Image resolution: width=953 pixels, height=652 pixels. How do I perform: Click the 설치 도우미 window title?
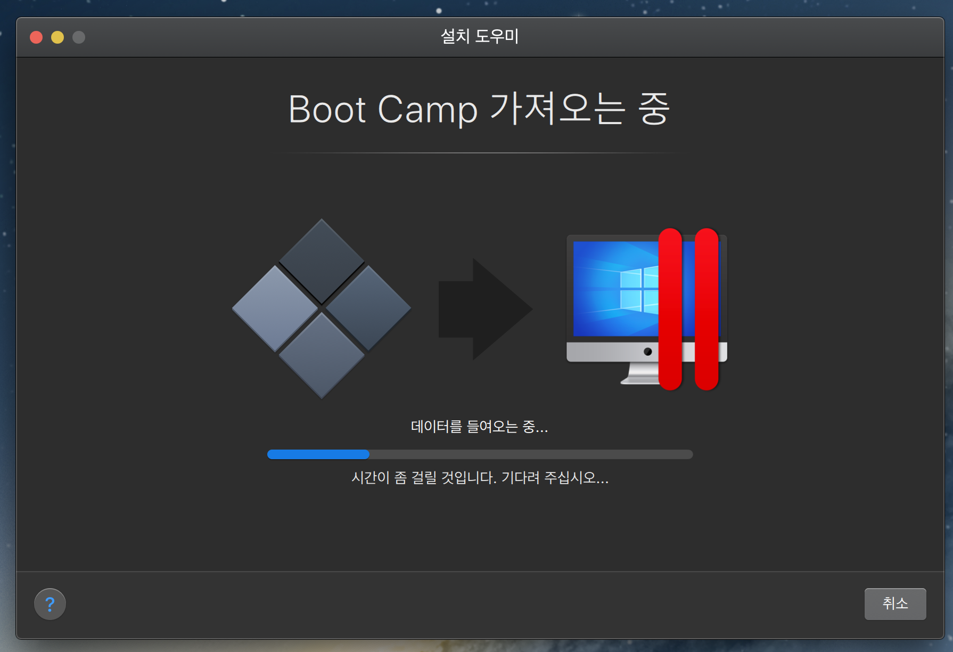480,36
